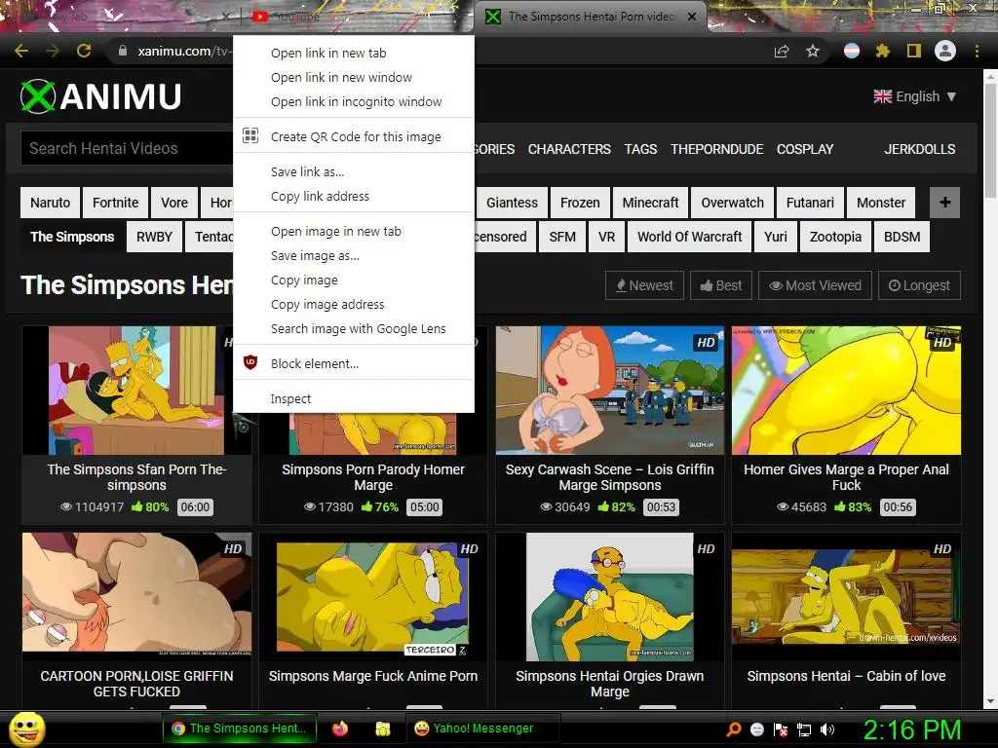998x748 pixels.
Task: Go back with the browser back arrow
Action: tap(21, 51)
